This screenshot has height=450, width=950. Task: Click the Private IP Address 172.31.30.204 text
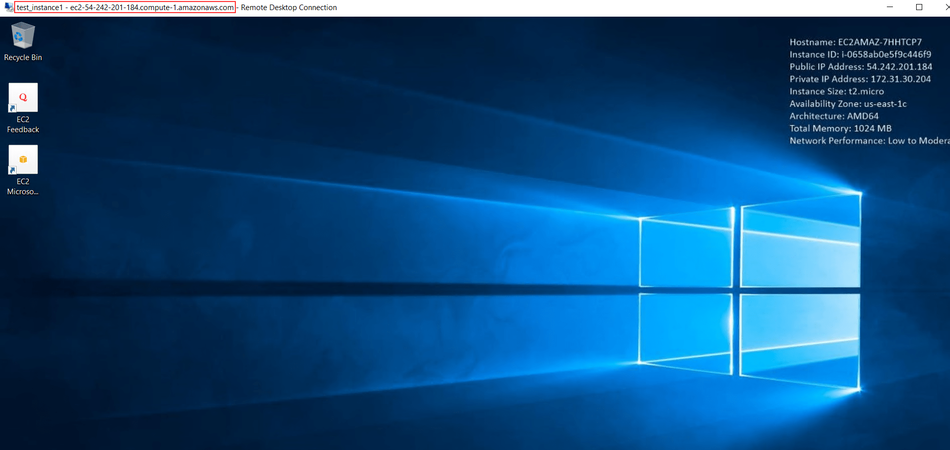pyautogui.click(x=860, y=79)
